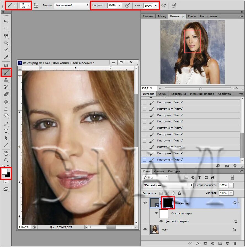Switch to the Гистограмма tab

[x=209, y=16]
